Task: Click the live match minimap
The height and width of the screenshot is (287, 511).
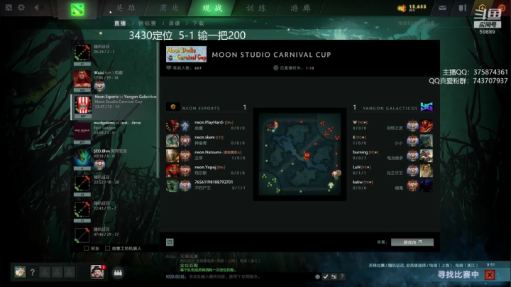Action: click(x=300, y=154)
